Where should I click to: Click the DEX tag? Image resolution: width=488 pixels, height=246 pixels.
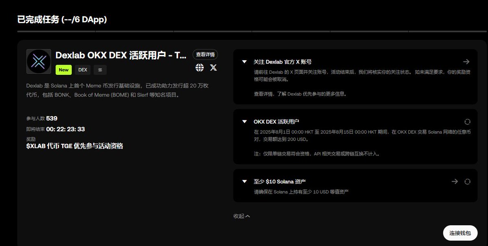coord(83,70)
